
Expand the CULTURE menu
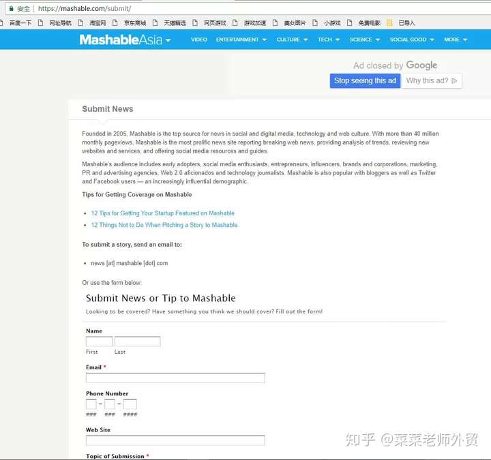click(x=292, y=40)
